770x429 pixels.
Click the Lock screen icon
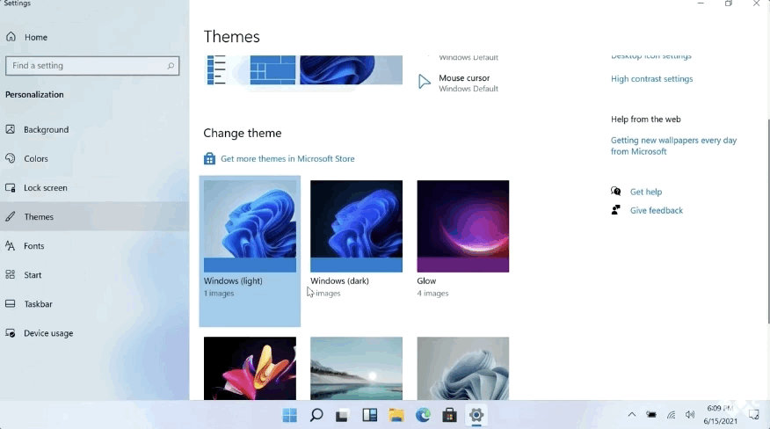tap(11, 188)
